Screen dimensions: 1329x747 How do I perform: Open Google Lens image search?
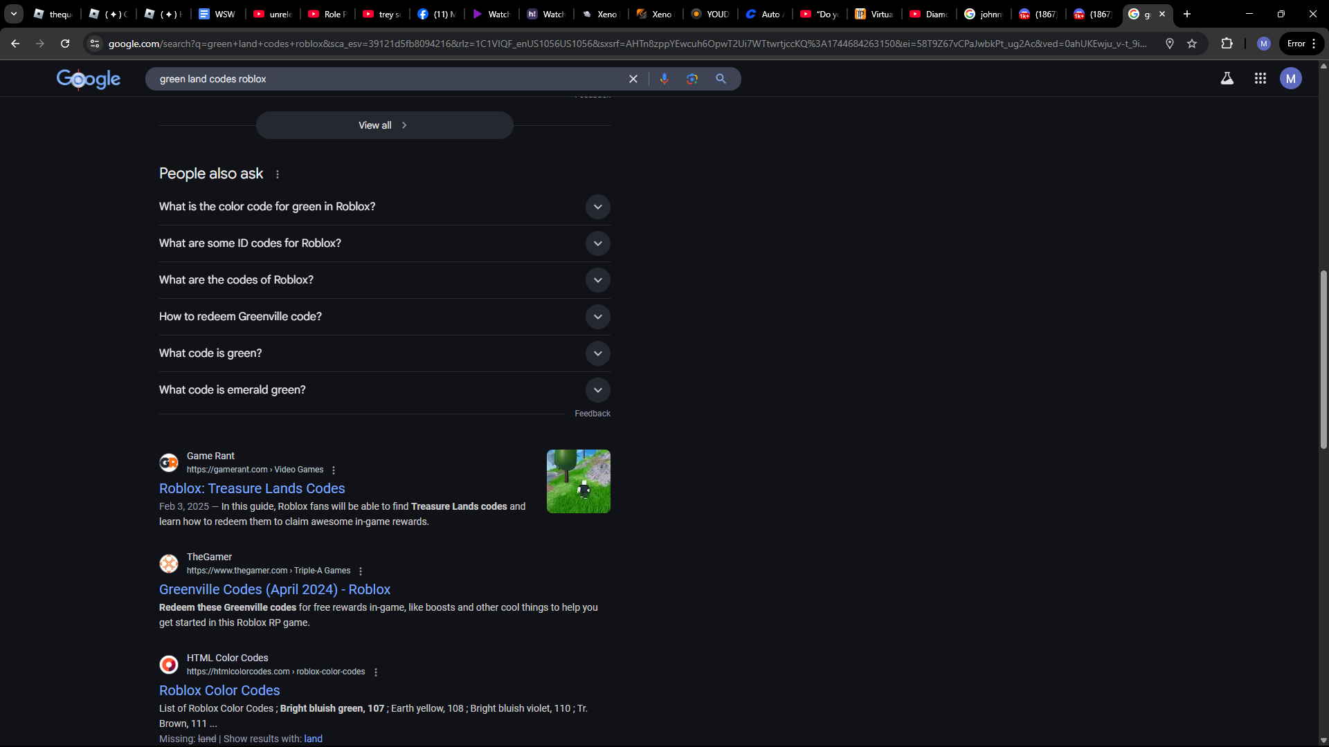(692, 79)
